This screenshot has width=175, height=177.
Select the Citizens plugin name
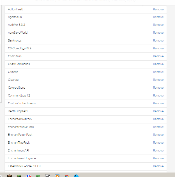13,72
